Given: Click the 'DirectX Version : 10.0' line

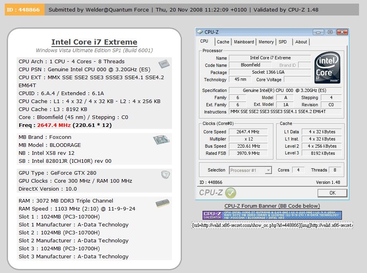Looking at the screenshot, I should (48, 189).
